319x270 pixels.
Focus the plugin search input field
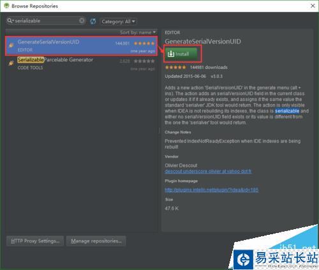pos(46,20)
